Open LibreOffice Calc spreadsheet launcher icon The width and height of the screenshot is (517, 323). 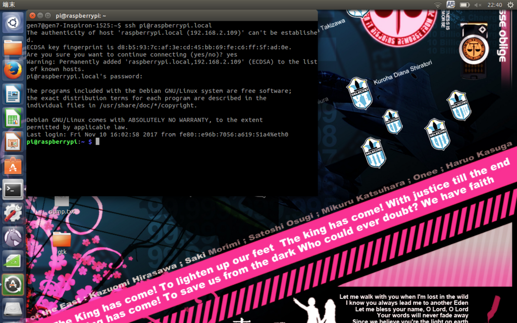13,118
